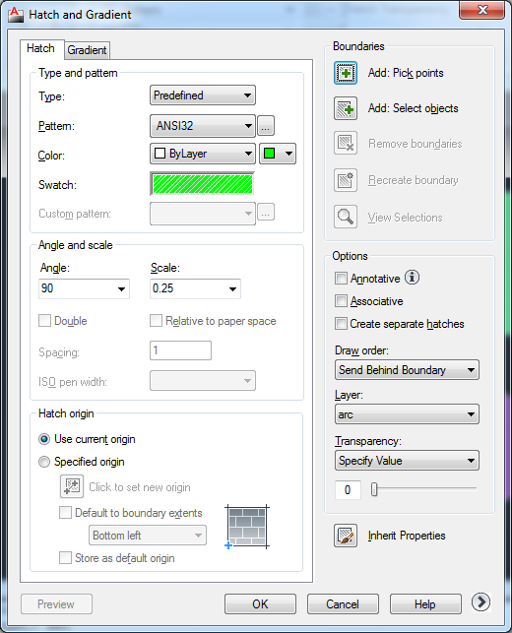Open pattern browser with ellipsis button
The image size is (512, 633).
pyautogui.click(x=266, y=126)
